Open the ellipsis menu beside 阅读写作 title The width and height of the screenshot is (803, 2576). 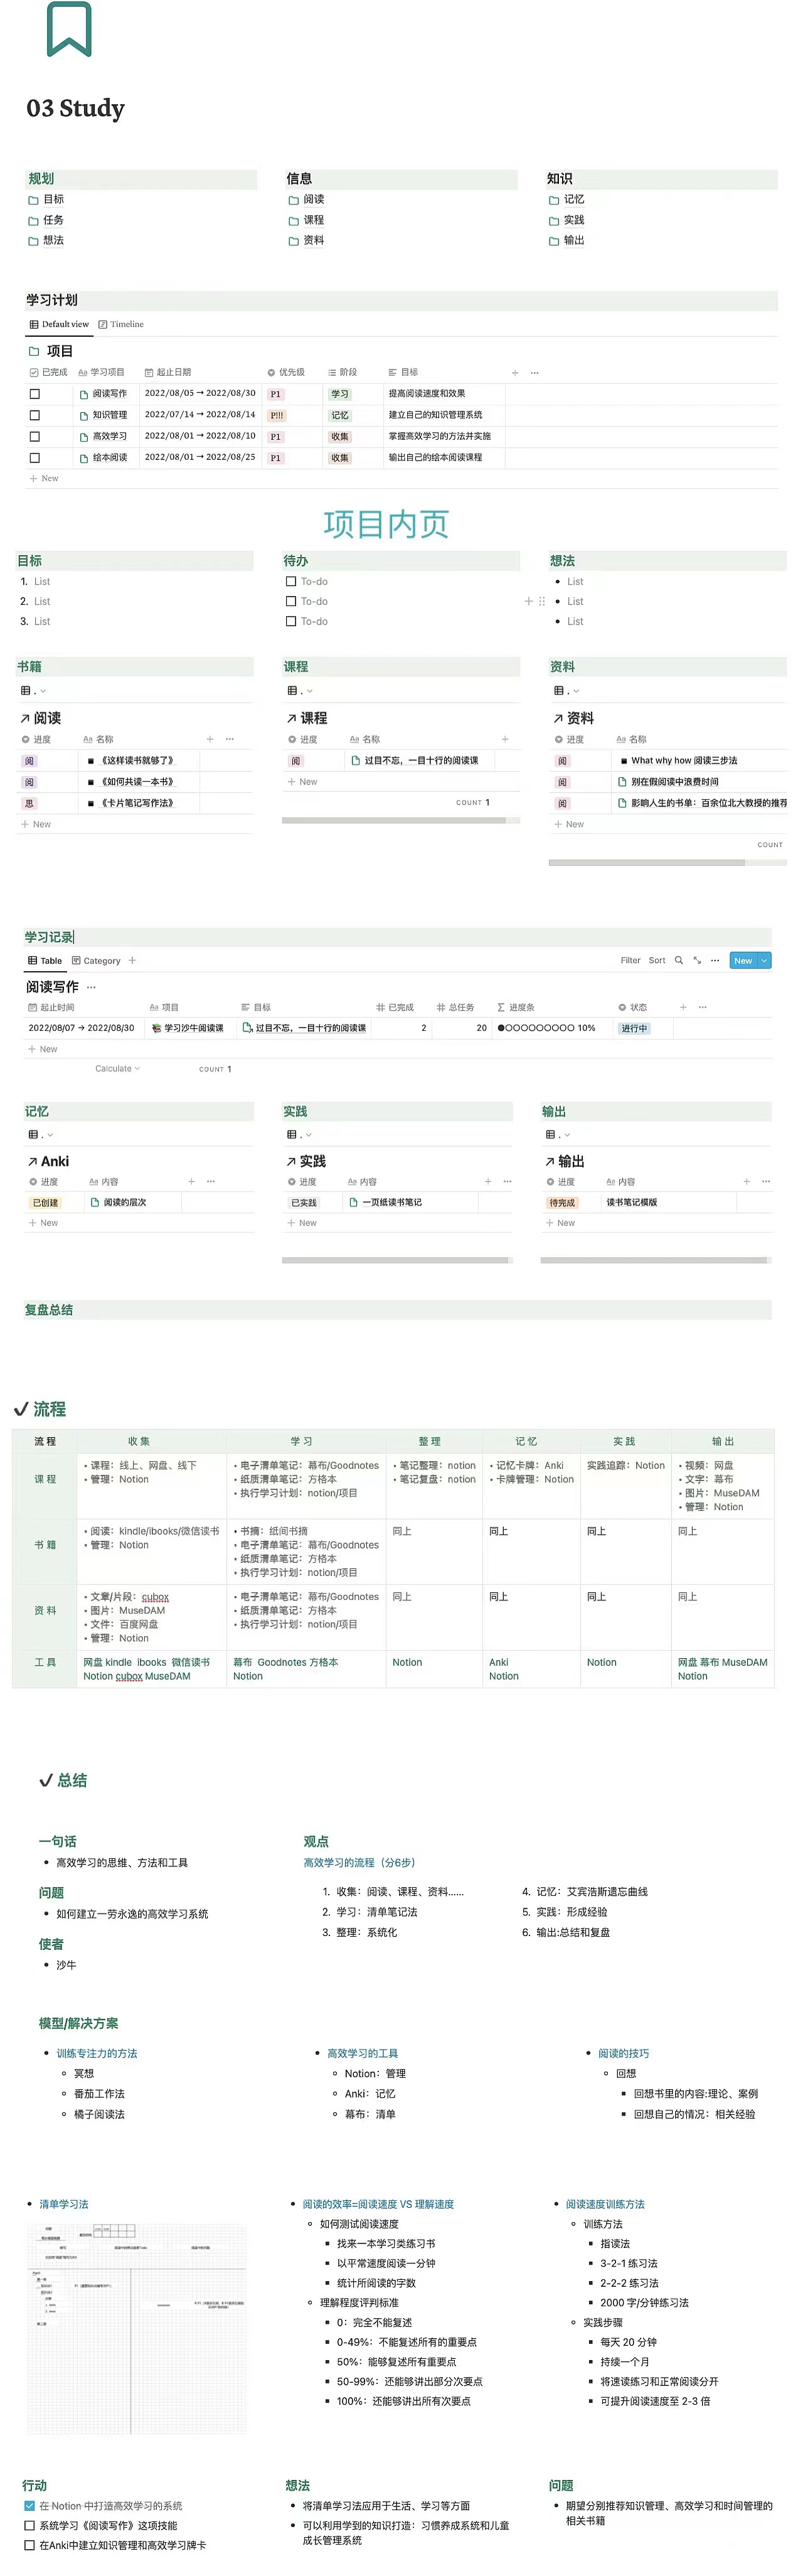tap(92, 987)
